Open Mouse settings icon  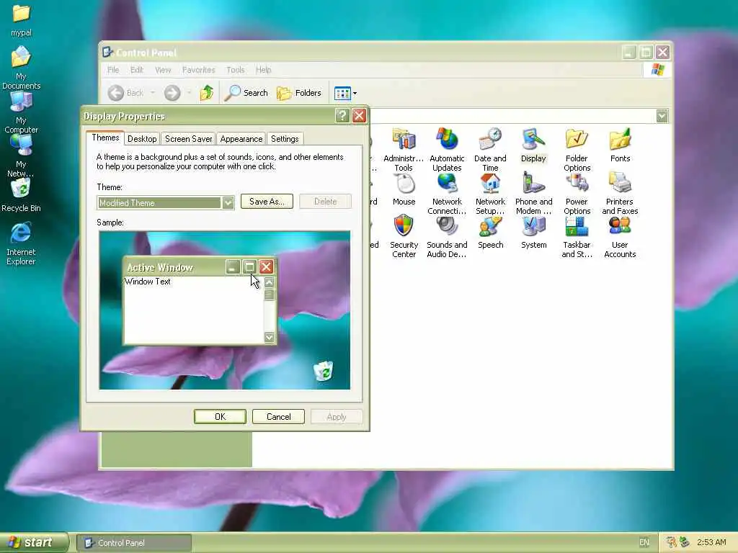(x=404, y=189)
